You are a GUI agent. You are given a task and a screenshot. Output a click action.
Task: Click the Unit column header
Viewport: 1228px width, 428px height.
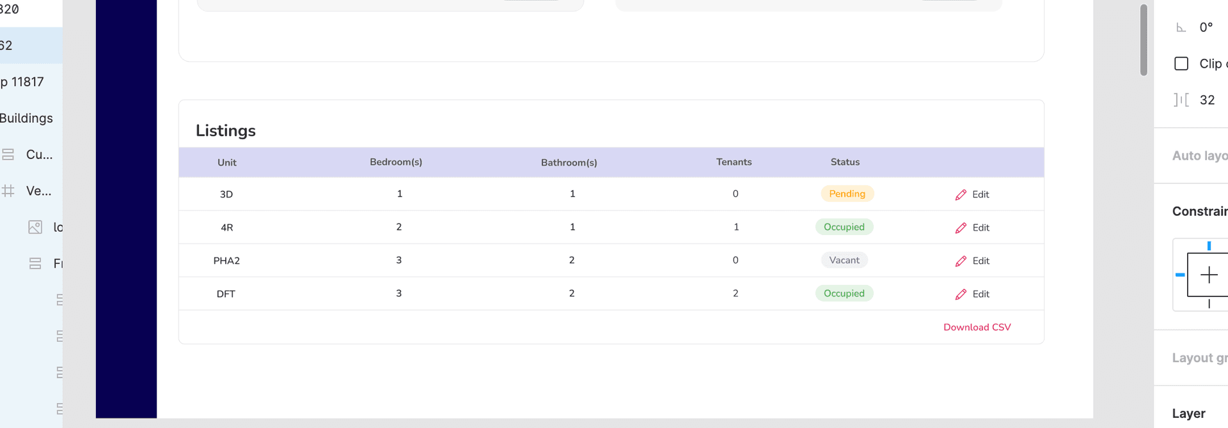click(227, 162)
